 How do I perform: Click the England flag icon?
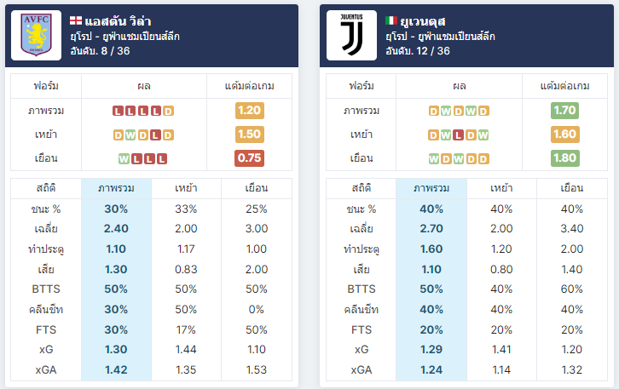coord(76,20)
